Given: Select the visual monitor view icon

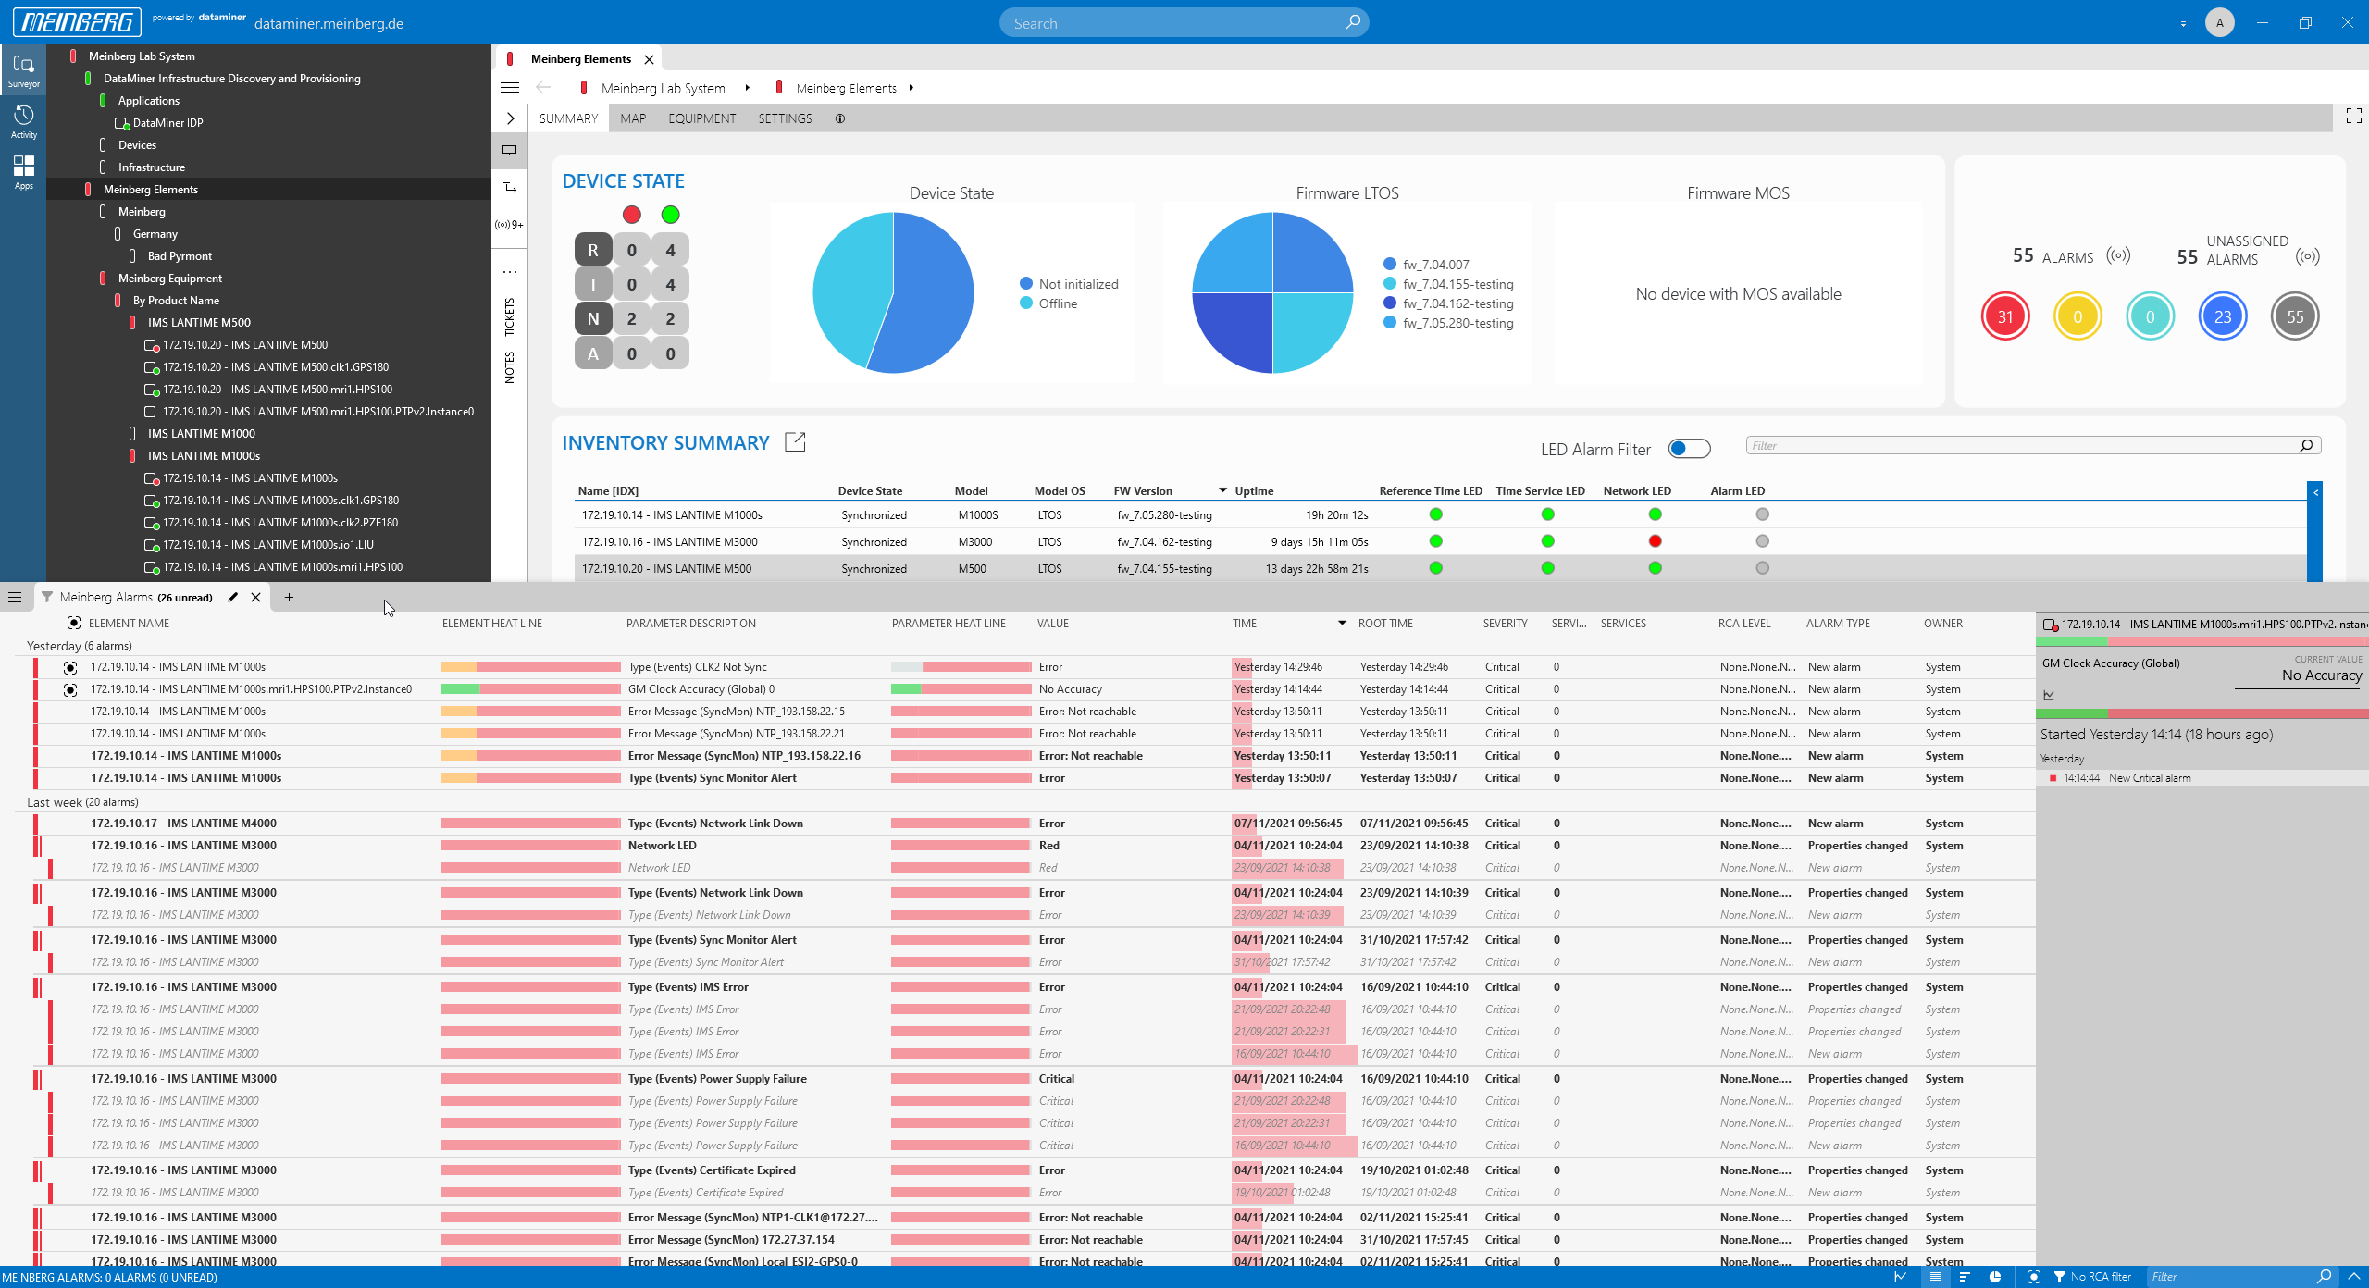Looking at the screenshot, I should point(510,150).
